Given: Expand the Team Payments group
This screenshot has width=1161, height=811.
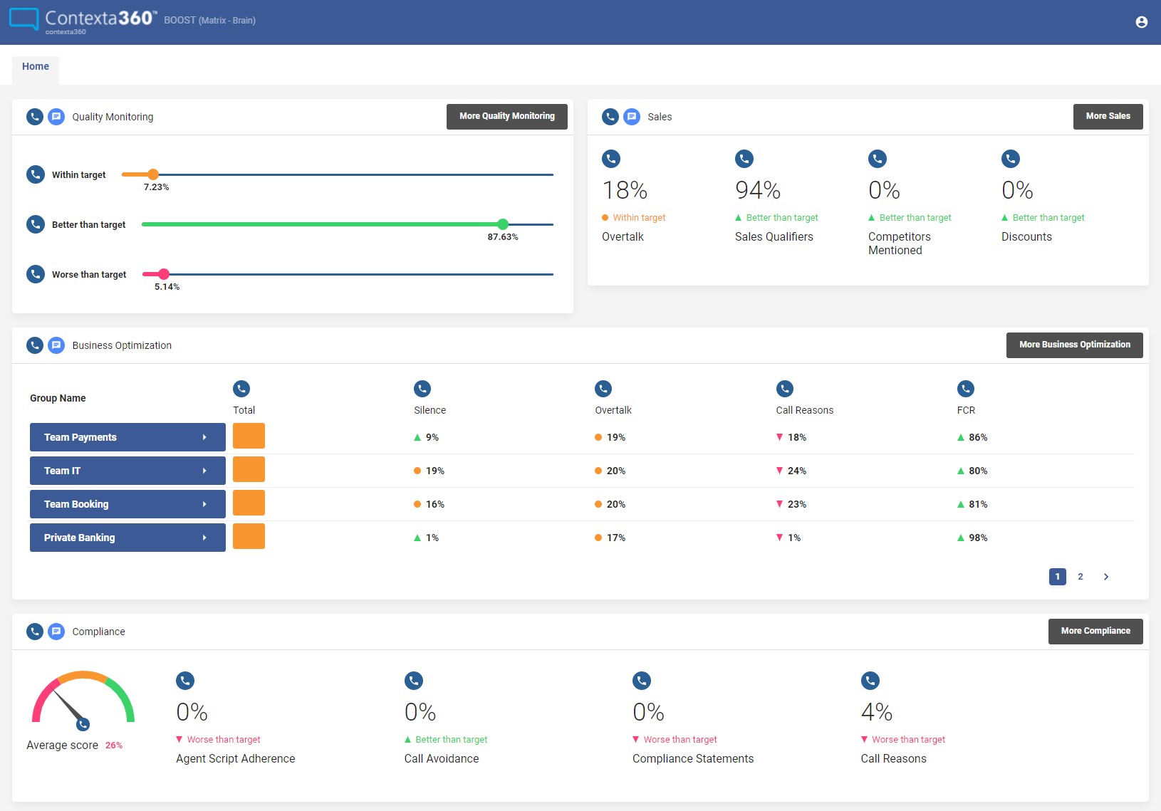Looking at the screenshot, I should (127, 437).
